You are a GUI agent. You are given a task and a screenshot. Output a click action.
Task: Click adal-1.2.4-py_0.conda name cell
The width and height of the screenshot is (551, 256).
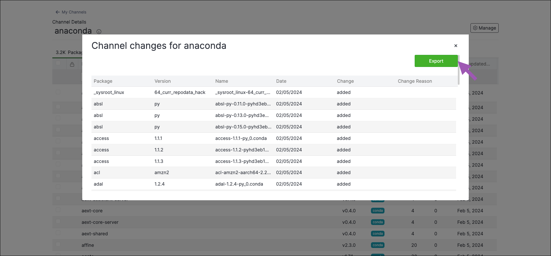(x=239, y=184)
